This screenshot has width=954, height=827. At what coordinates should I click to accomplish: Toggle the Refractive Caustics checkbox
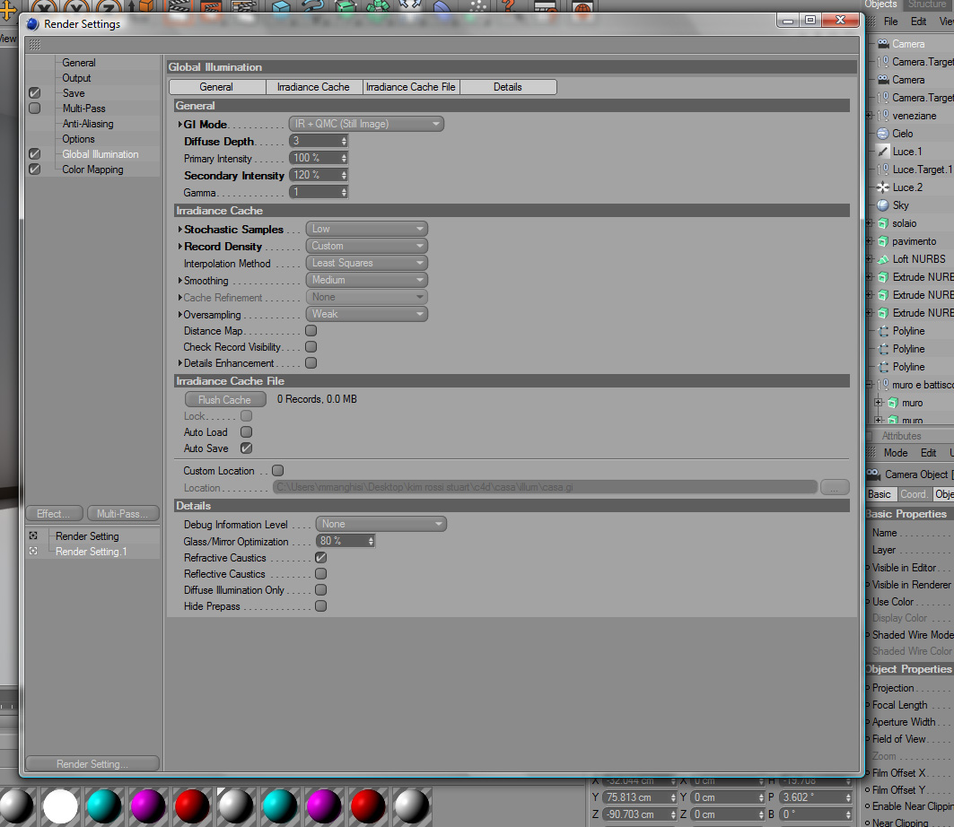320,558
